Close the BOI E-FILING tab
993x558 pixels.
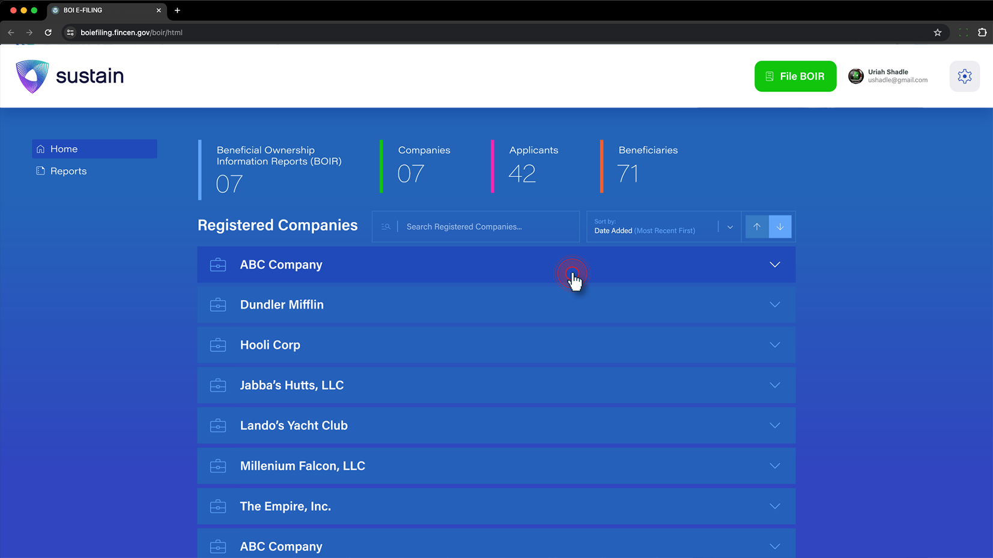coord(159,10)
